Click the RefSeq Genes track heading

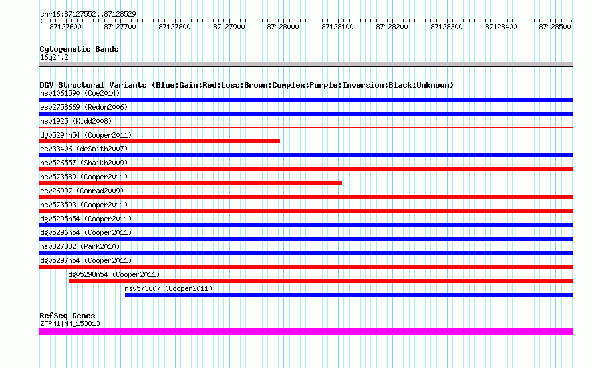tap(67, 316)
